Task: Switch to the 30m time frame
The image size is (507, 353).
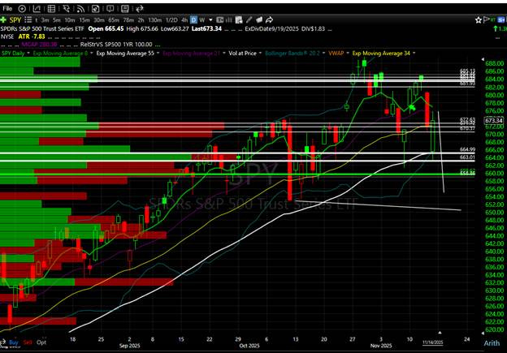Action: point(99,20)
